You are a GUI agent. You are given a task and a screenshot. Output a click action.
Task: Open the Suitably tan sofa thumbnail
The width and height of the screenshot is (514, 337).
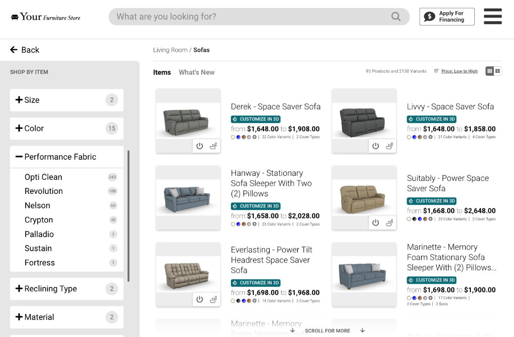click(x=364, y=197)
